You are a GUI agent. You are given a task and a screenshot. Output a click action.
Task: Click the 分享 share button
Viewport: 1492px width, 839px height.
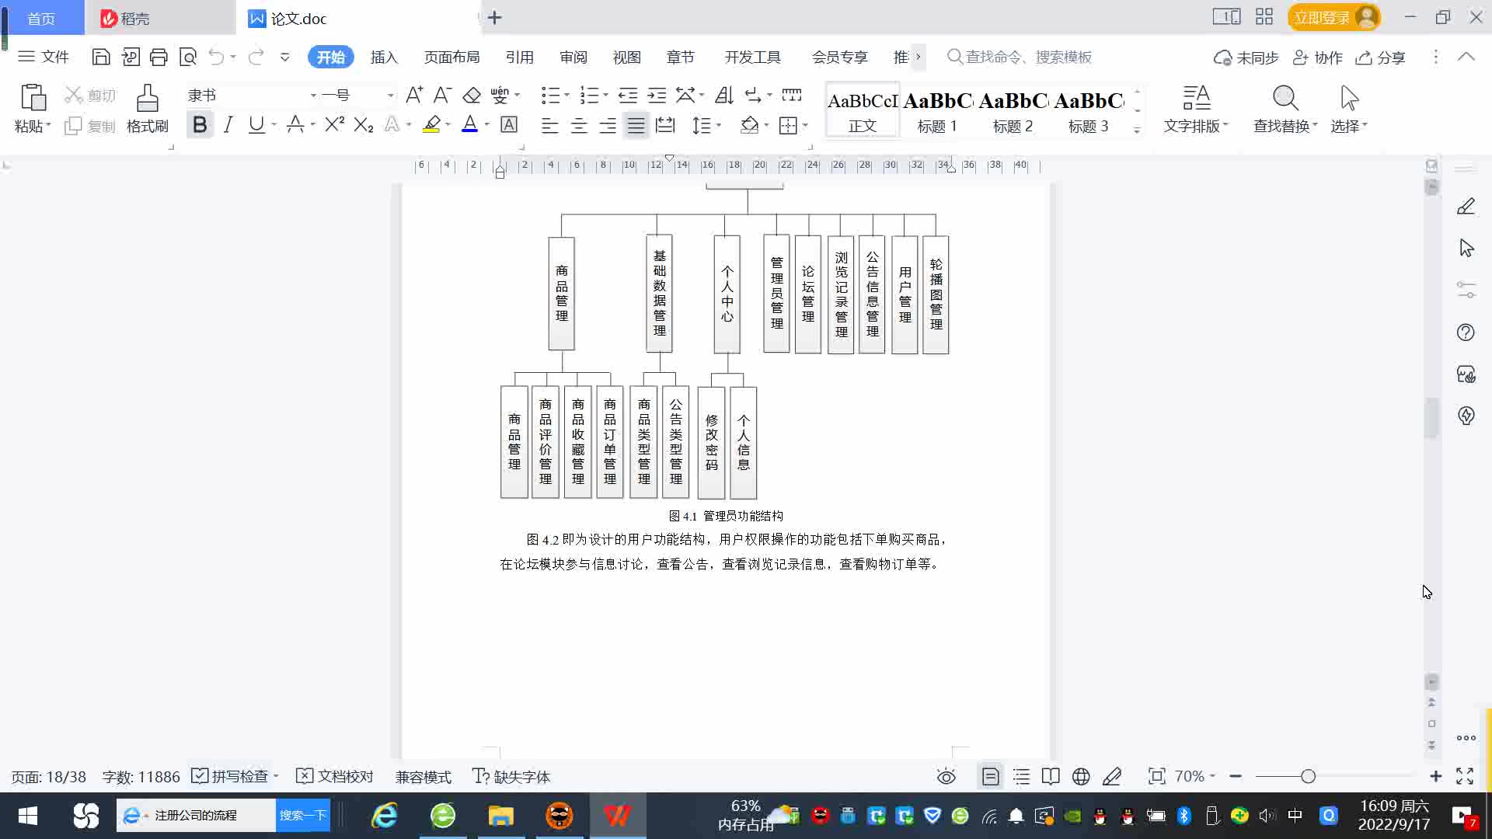(x=1380, y=57)
